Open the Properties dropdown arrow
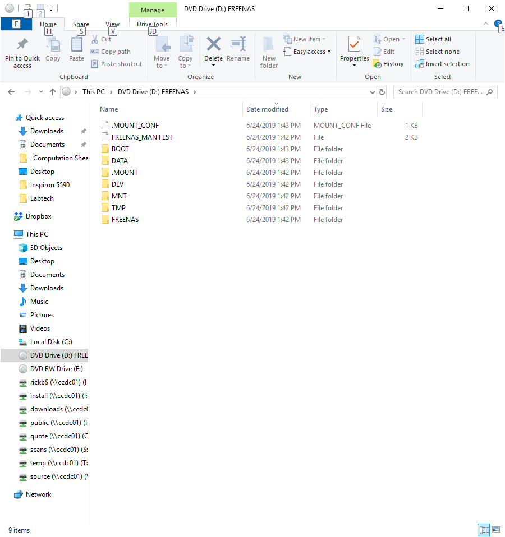The height and width of the screenshot is (537, 505). [354, 66]
